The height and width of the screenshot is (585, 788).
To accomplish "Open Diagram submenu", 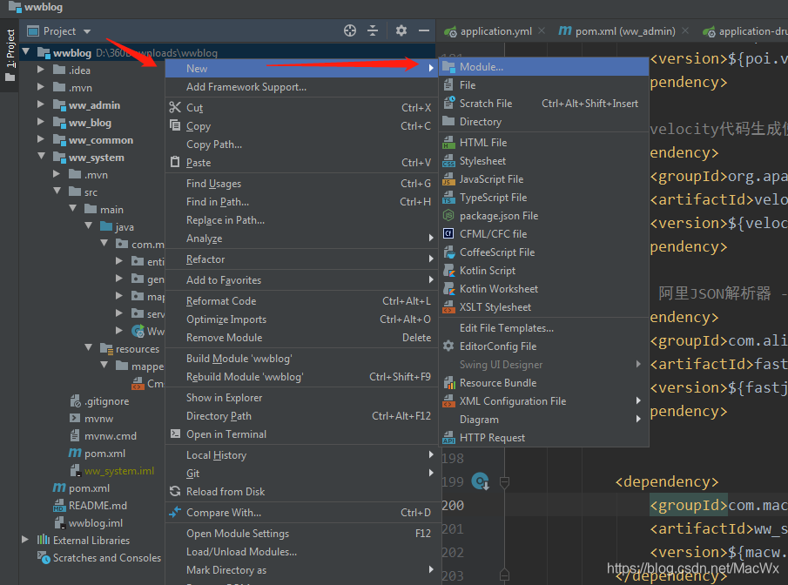I will click(543, 419).
